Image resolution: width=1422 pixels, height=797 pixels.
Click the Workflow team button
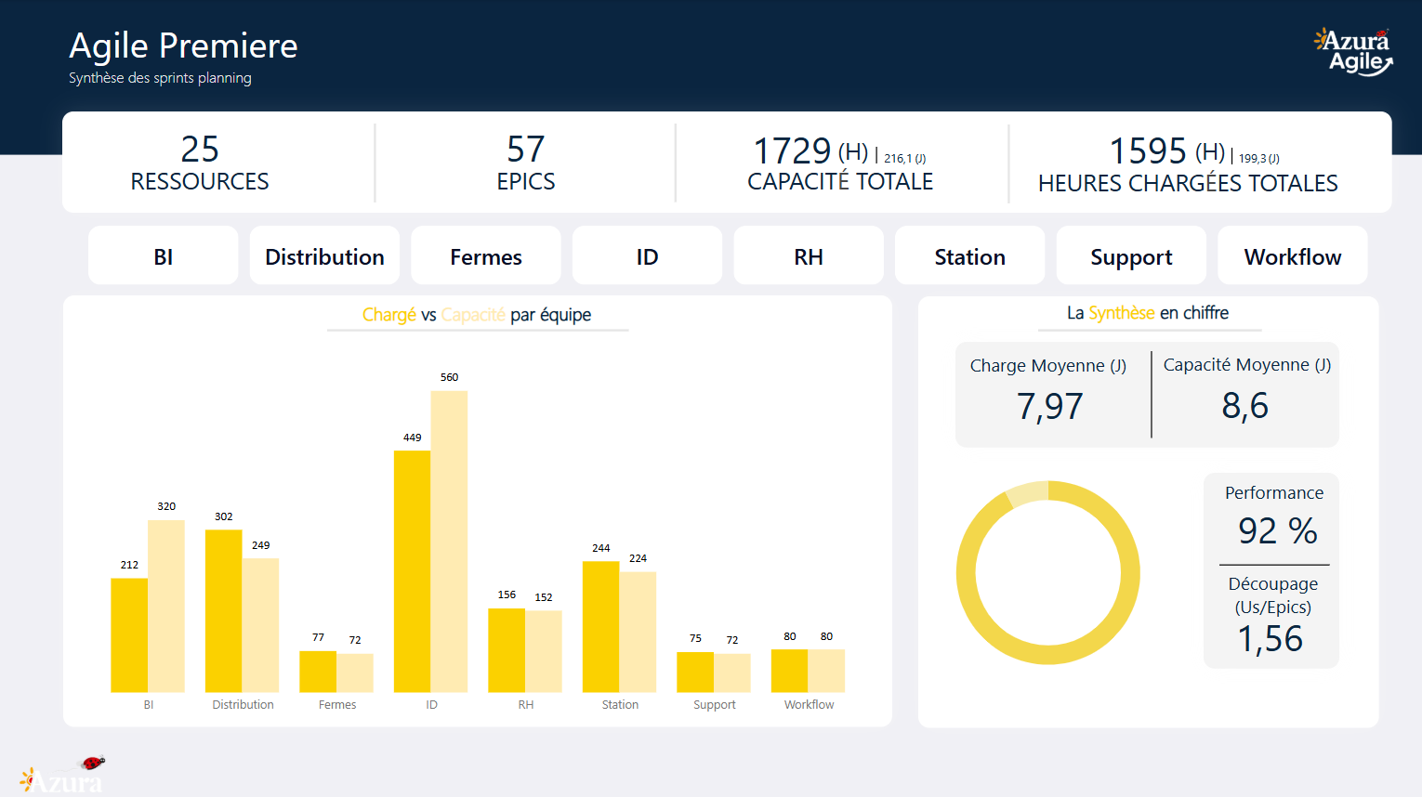[1292, 256]
